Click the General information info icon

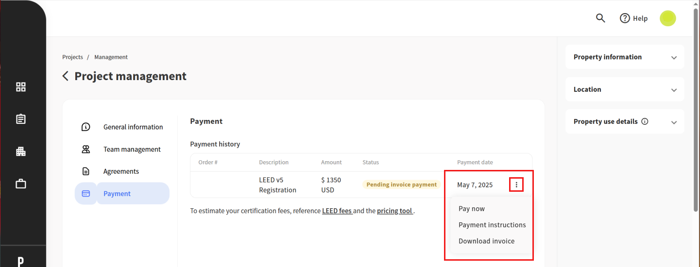coord(86,127)
